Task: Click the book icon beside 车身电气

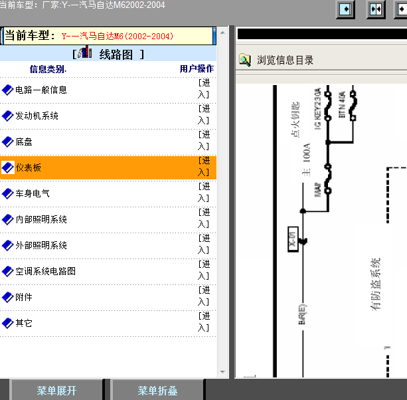Action: [x=7, y=193]
